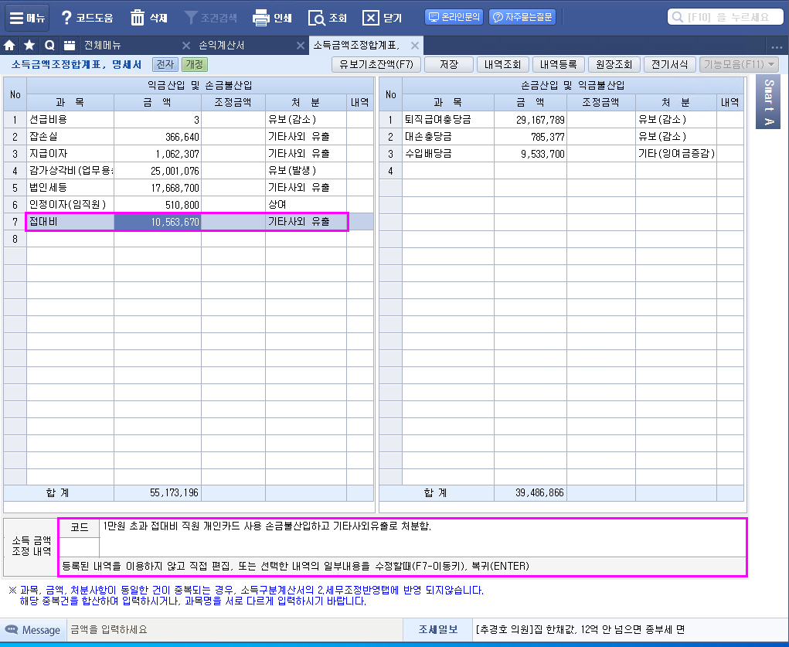Expand the 기능모음(F11) dropdown

click(x=739, y=65)
